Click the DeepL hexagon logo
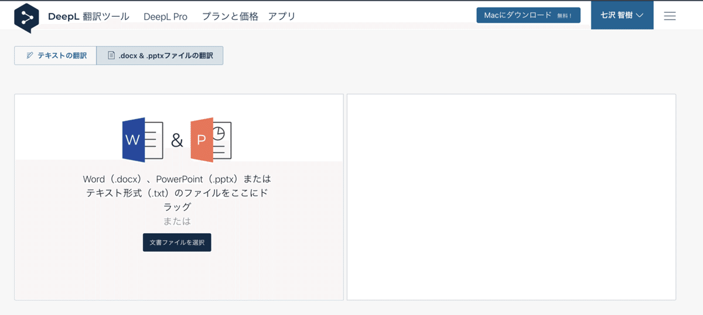 26,18
